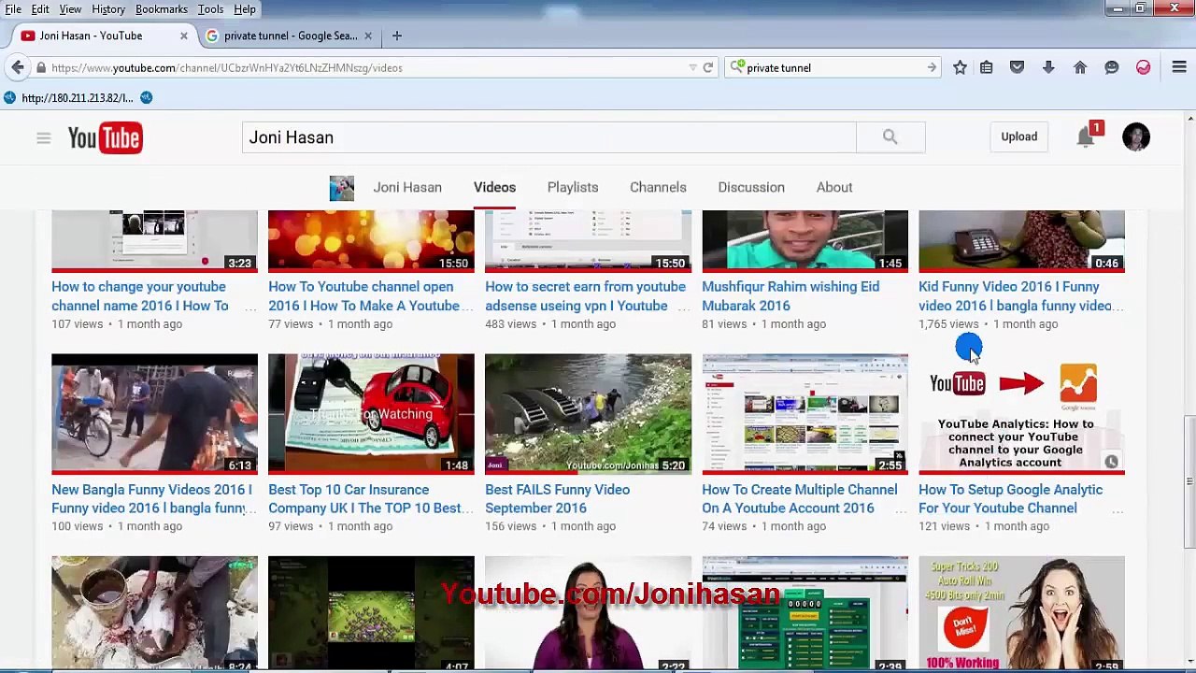1196x673 pixels.
Task: Open 'How To Setup Google Analytic' title link
Action: click(x=1010, y=499)
